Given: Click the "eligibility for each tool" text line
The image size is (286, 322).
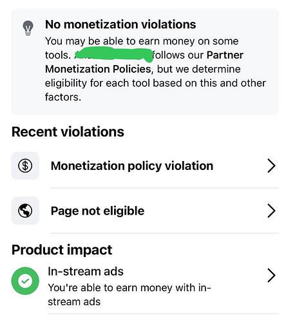Looking at the screenshot, I should [x=155, y=83].
